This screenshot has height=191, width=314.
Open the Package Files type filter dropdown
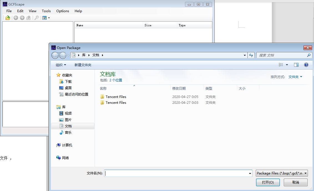pyautogui.click(x=282, y=173)
